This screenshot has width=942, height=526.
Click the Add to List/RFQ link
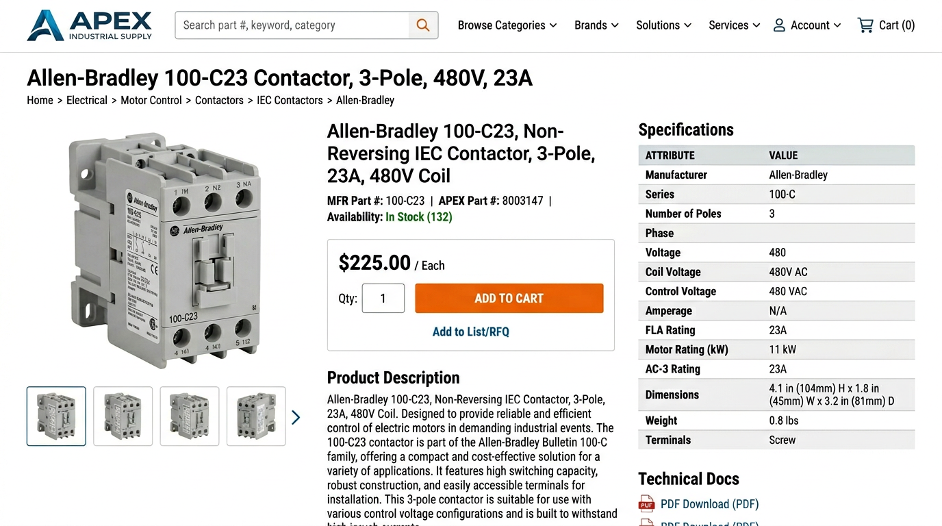(x=471, y=331)
